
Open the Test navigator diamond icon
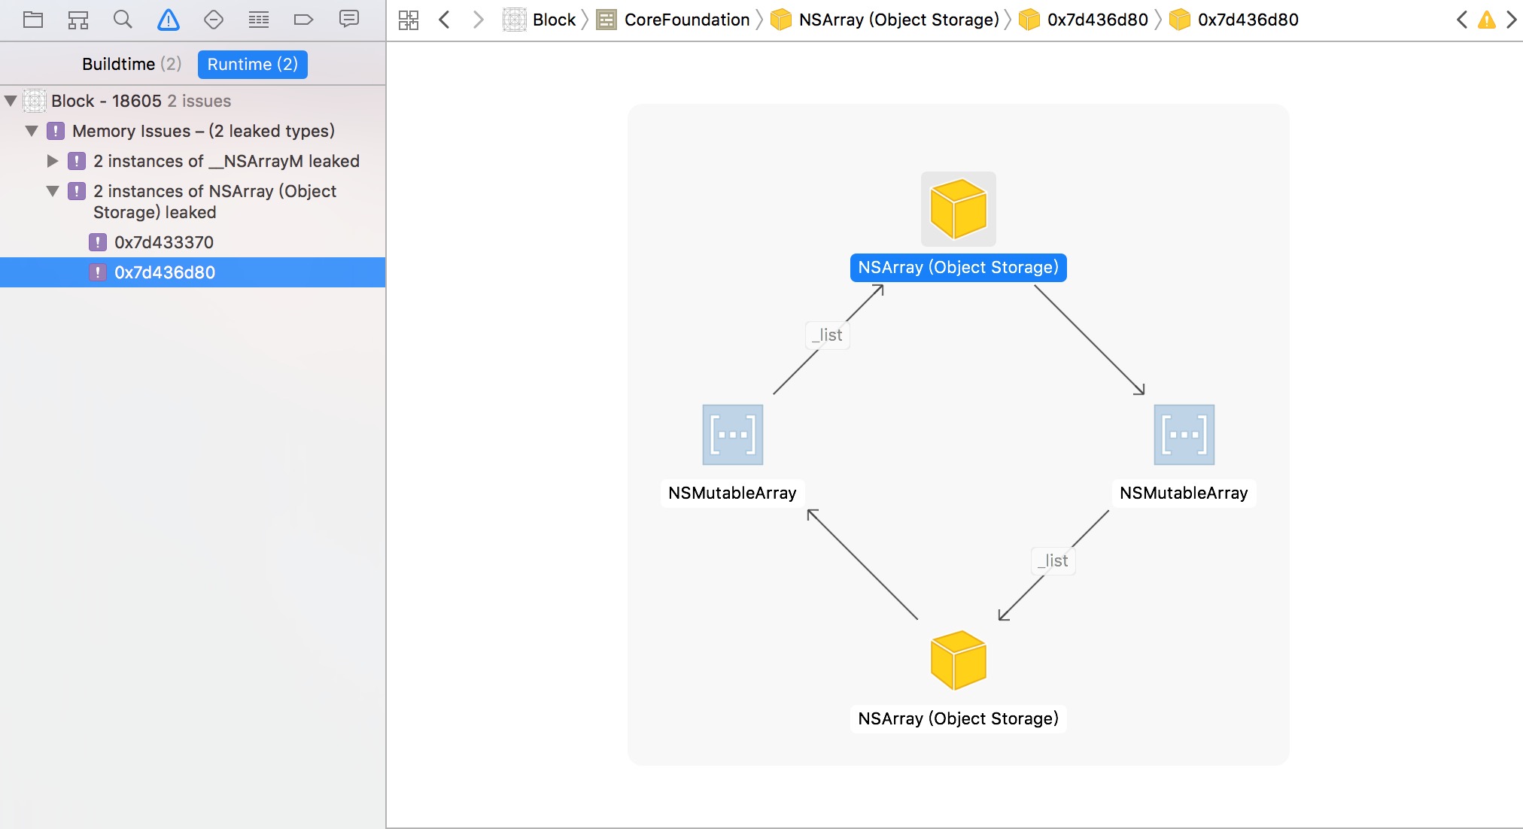point(214,20)
